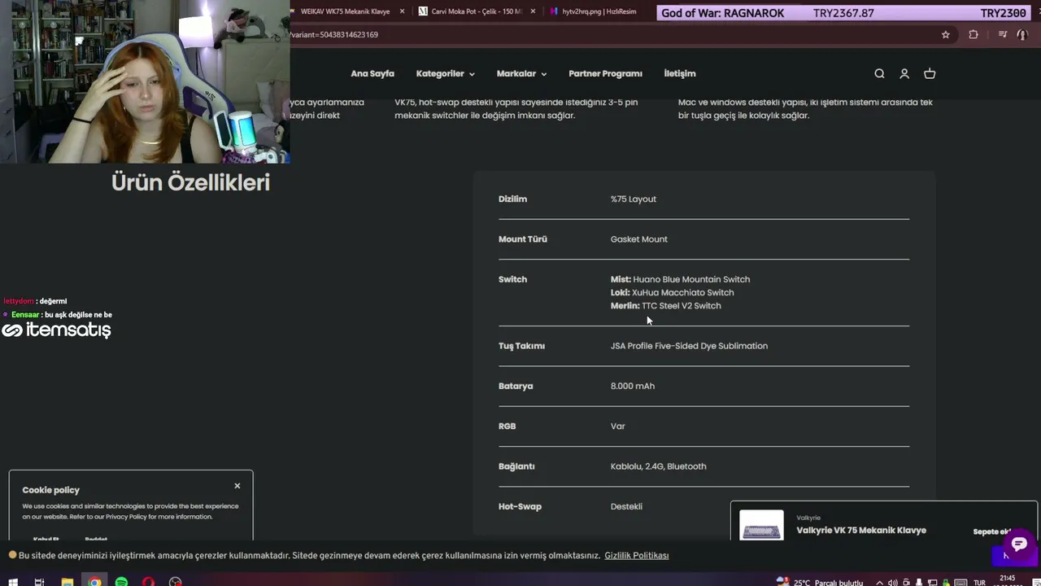
Task: Switch to the Carvi Moka Pot tab
Action: click(x=476, y=11)
